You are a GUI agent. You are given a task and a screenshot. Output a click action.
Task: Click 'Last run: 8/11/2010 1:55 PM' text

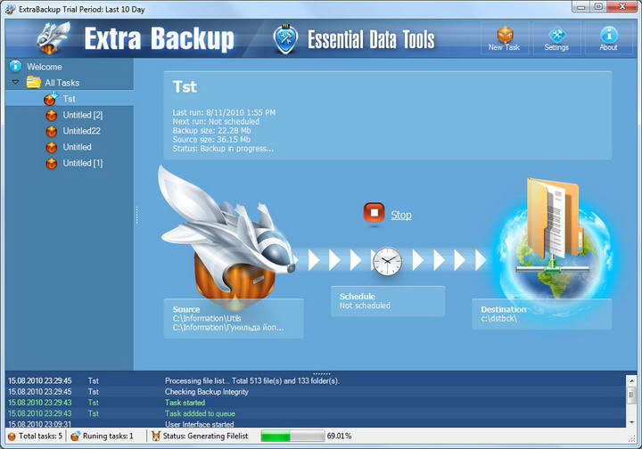224,112
